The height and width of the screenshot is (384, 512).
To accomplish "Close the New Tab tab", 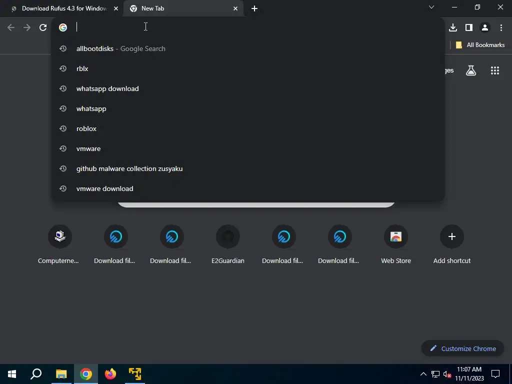I will [235, 8].
